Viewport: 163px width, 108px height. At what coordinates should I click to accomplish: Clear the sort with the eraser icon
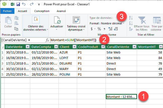coord(131,29)
